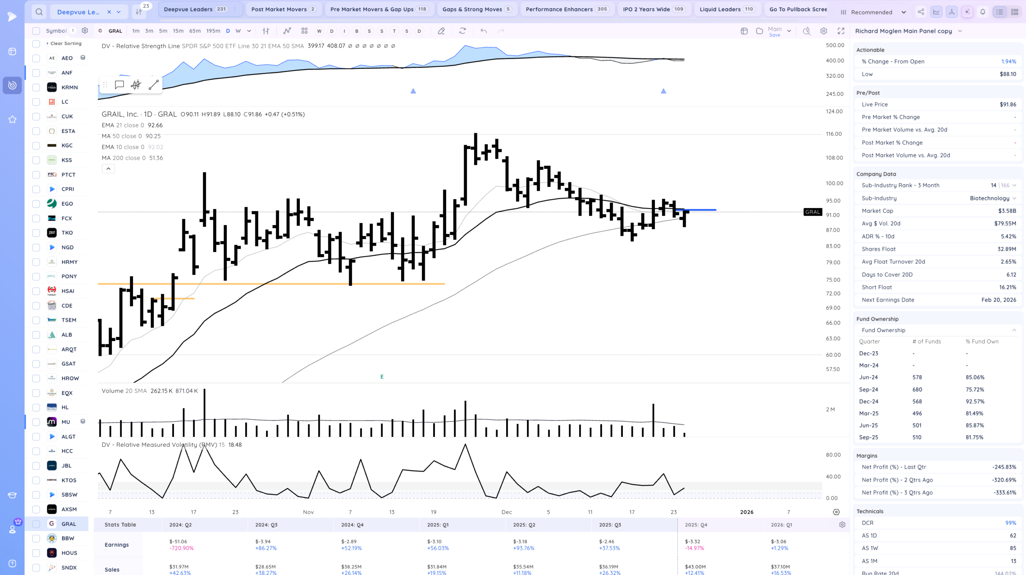This screenshot has height=575, width=1026.
Task: Toggle fullscreen chart icon
Action: (x=841, y=31)
